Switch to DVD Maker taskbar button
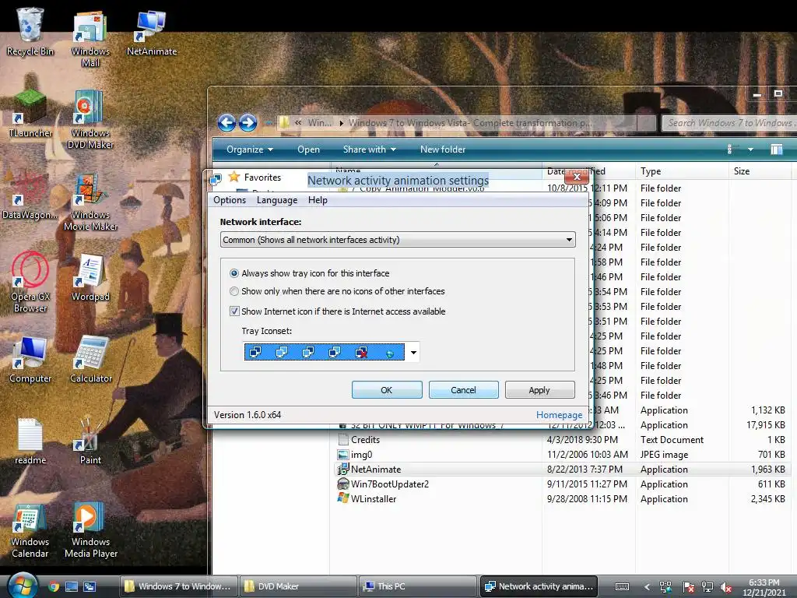The height and width of the screenshot is (598, 797). [x=297, y=586]
